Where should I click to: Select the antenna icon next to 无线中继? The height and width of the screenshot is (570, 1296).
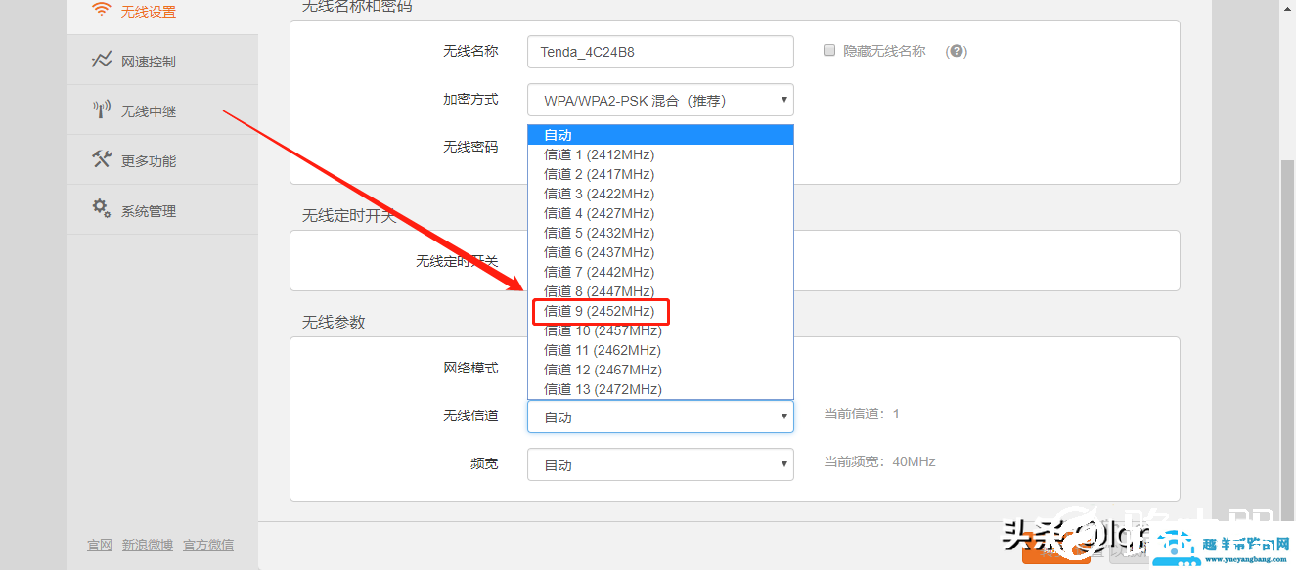[101, 109]
